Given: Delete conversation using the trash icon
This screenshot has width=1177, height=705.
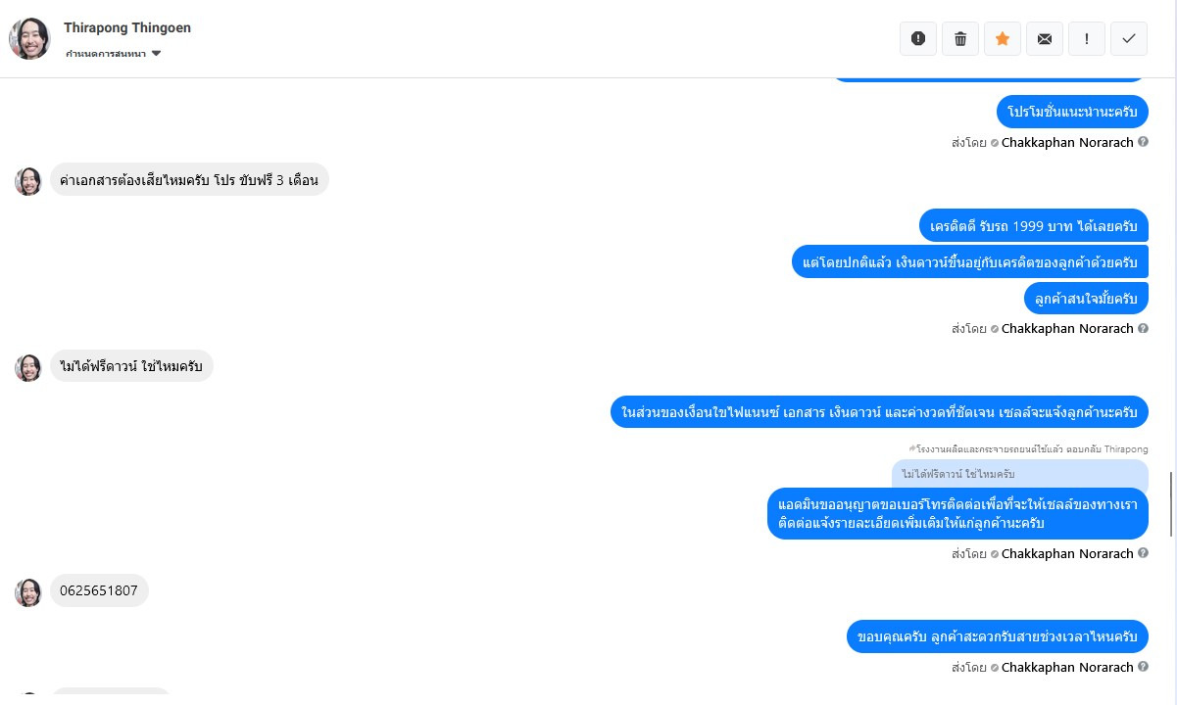Looking at the screenshot, I should pyautogui.click(x=960, y=38).
